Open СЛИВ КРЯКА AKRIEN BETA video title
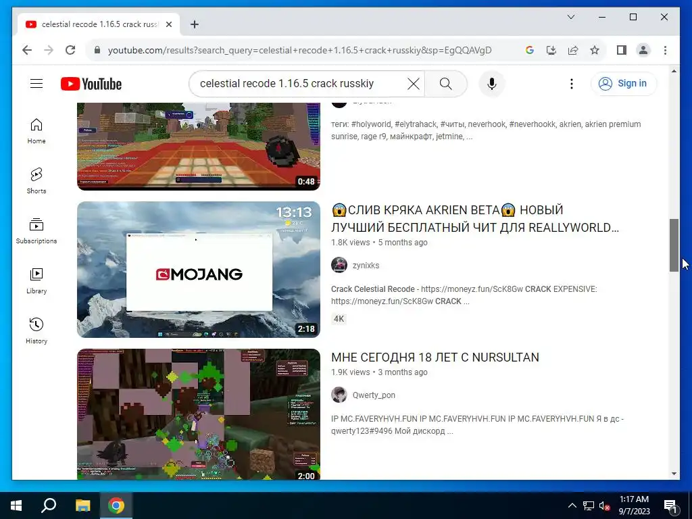The width and height of the screenshot is (692, 519). point(475,218)
